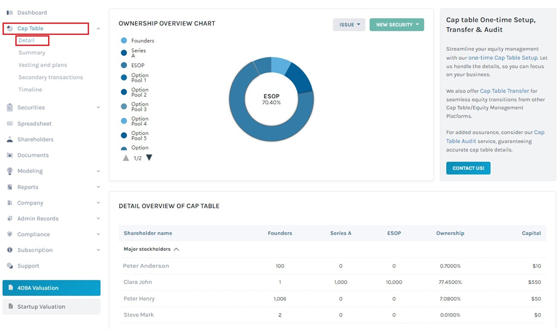The image size is (557, 329).
Task: Click the Compliance shield icon
Action: [9, 234]
